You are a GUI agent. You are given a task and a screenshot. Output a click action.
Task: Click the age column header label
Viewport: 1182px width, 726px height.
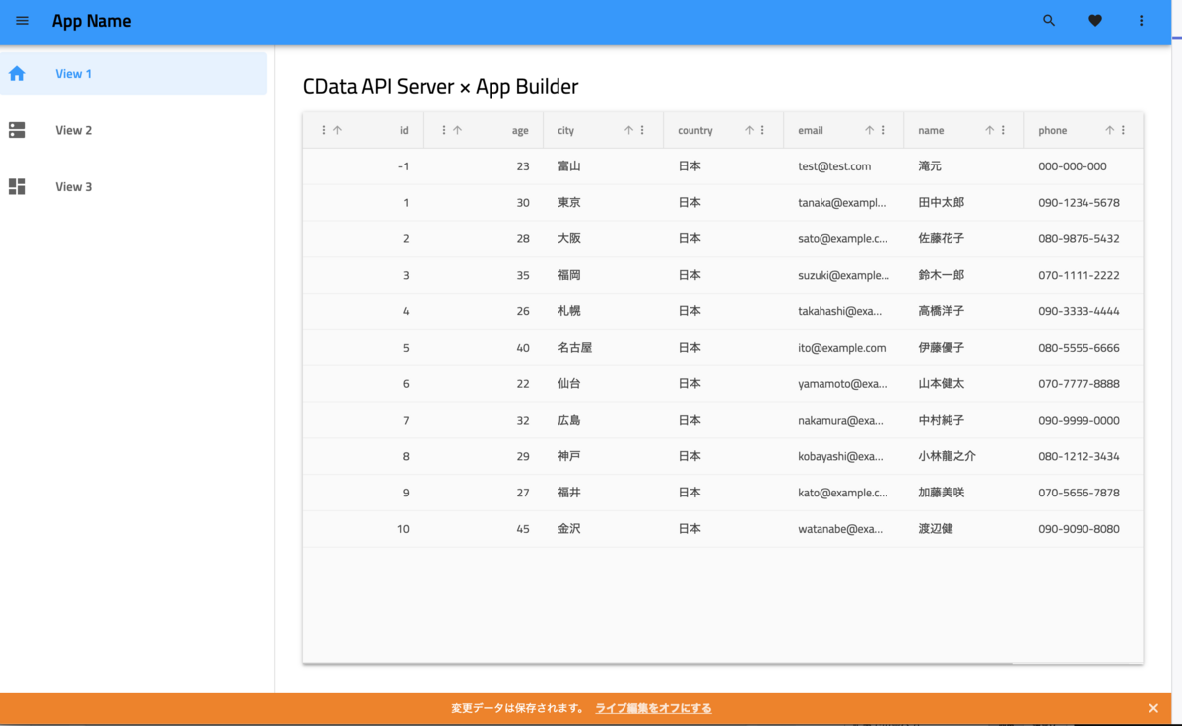(520, 131)
